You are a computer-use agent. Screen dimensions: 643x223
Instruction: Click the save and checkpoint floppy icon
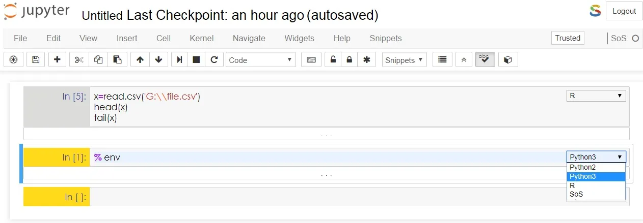tap(36, 59)
